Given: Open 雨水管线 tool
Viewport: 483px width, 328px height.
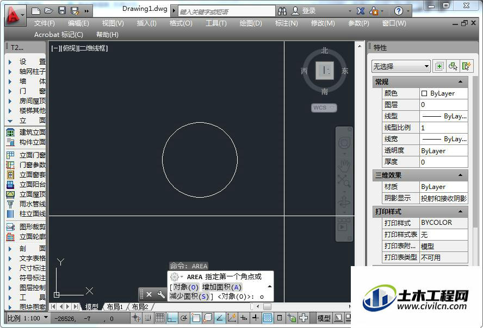Looking at the screenshot, I should [x=26, y=204].
